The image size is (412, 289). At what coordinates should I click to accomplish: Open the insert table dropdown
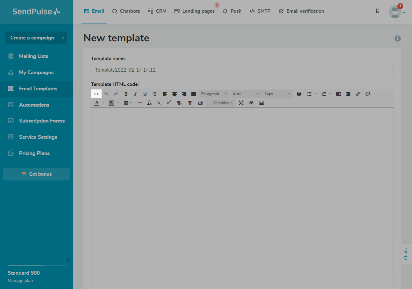(x=128, y=103)
